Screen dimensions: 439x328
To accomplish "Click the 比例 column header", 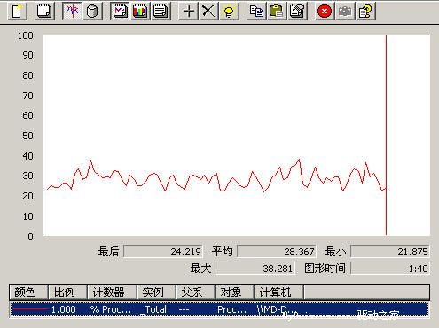I will [x=67, y=293].
